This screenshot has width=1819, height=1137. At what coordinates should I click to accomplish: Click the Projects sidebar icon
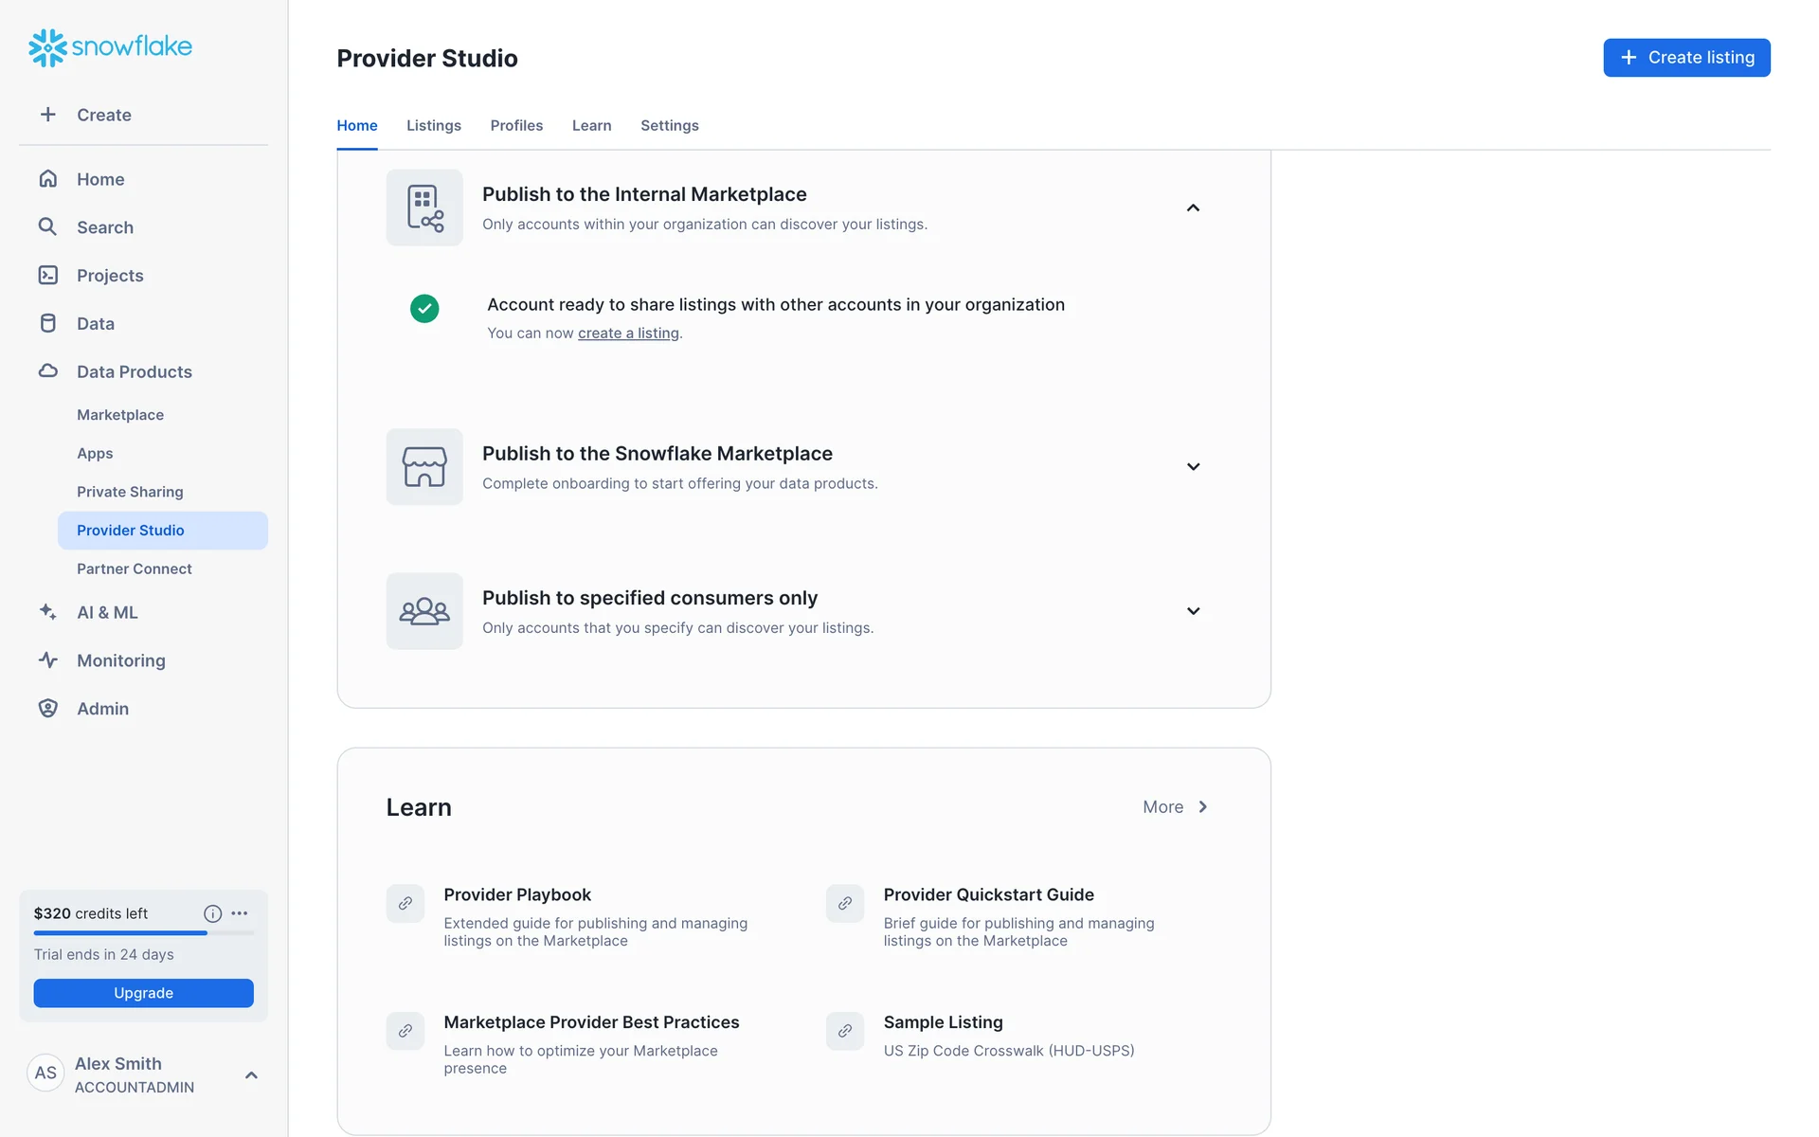pos(47,275)
